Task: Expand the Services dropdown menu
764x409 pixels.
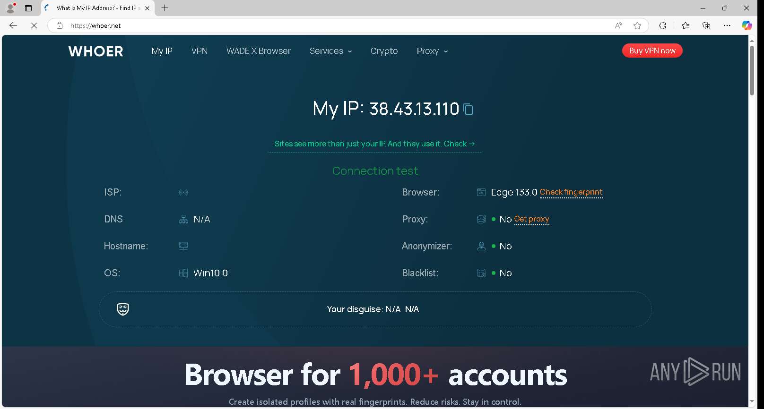Action: pos(330,51)
